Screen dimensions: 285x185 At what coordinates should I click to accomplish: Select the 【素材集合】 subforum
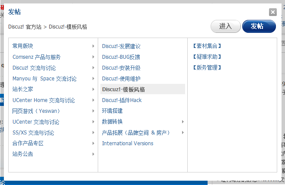click(x=207, y=46)
